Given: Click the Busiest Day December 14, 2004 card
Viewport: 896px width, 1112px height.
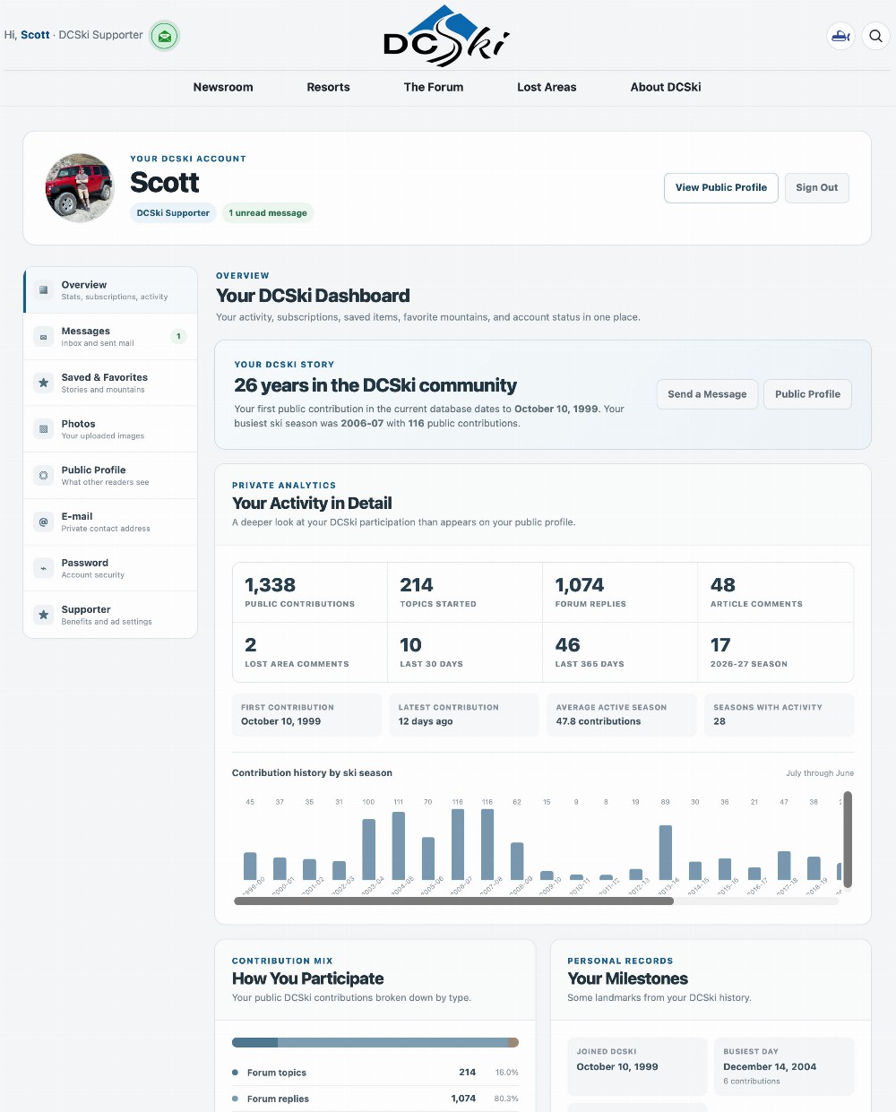Looking at the screenshot, I should [784, 1066].
